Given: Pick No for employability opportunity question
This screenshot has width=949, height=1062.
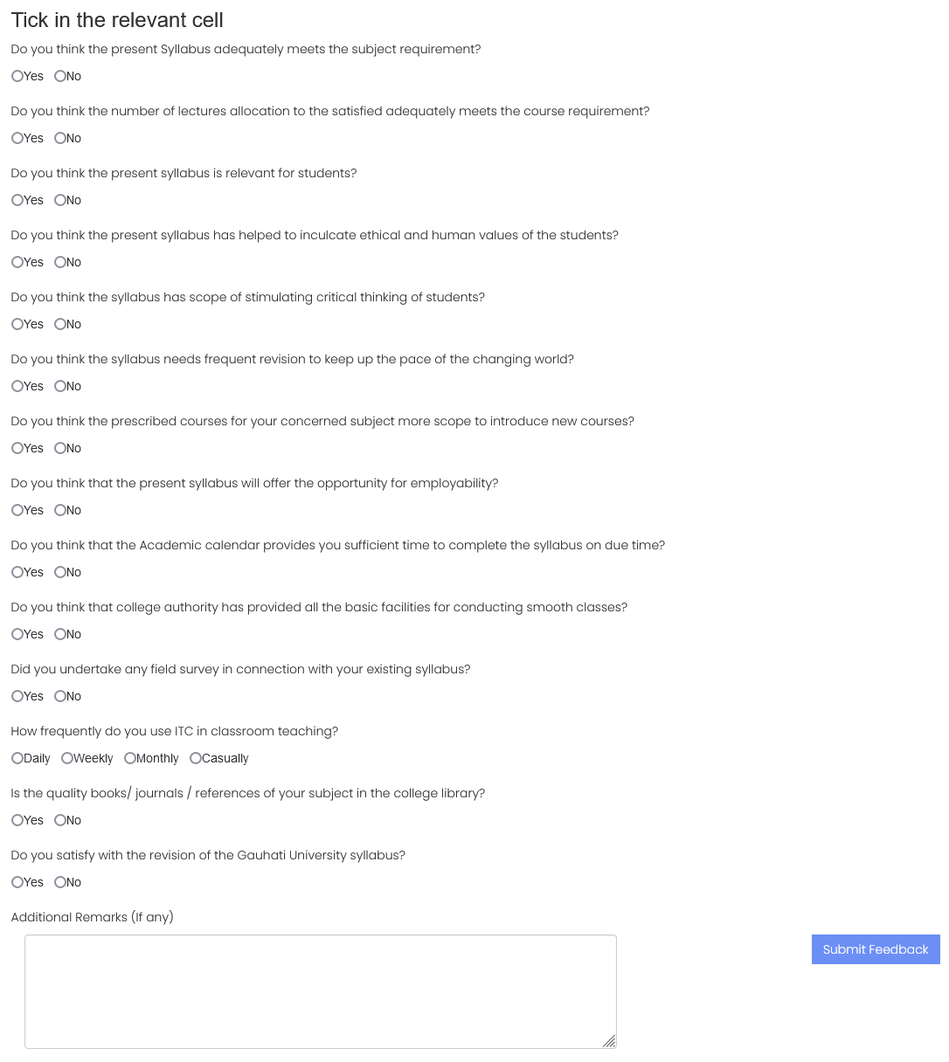Looking at the screenshot, I should [x=60, y=510].
